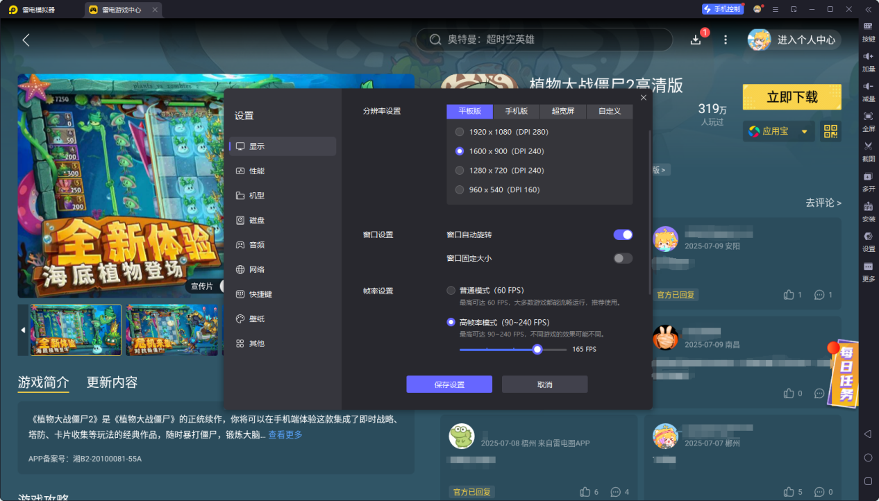Click the QR code icon beside 应用宝
Viewport: 879px width, 501px height.
(x=830, y=131)
